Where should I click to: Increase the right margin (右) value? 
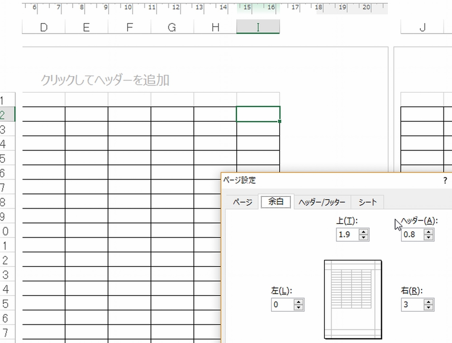click(428, 302)
